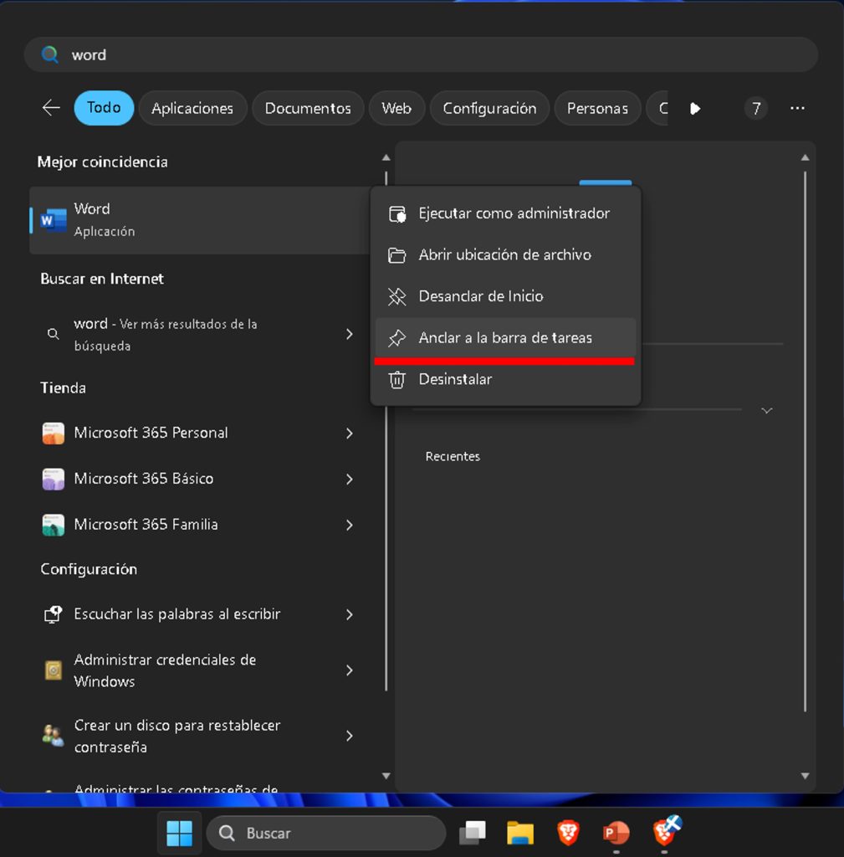Choose 'Ejecutar como administrador' option
844x857 pixels.
pos(514,213)
